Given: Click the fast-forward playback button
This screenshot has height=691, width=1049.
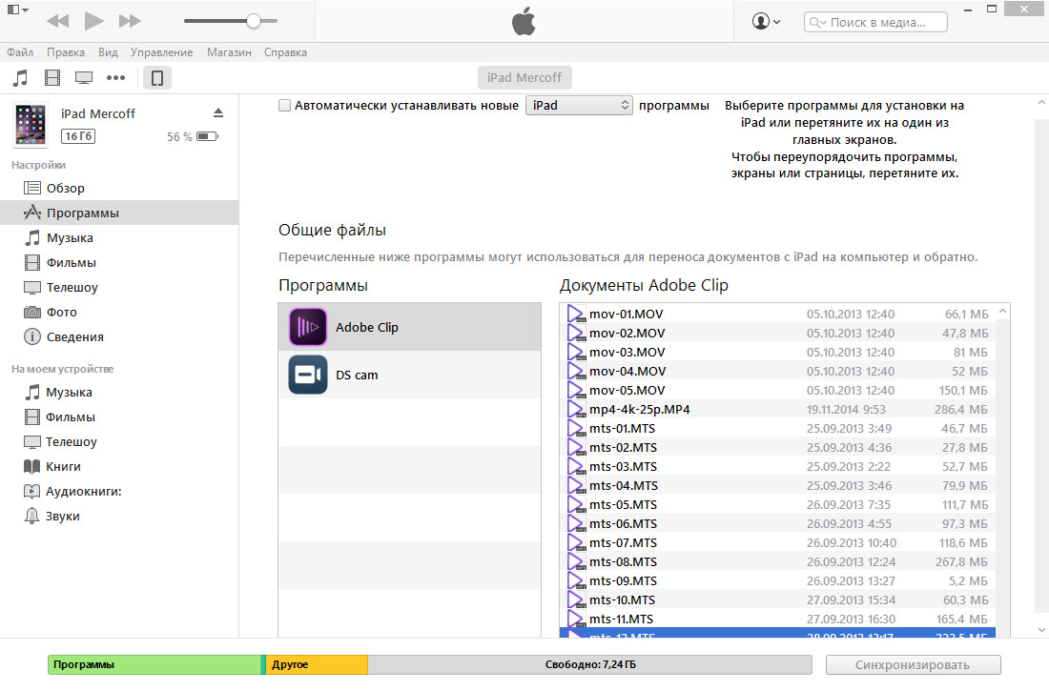Looking at the screenshot, I should pos(130,21).
